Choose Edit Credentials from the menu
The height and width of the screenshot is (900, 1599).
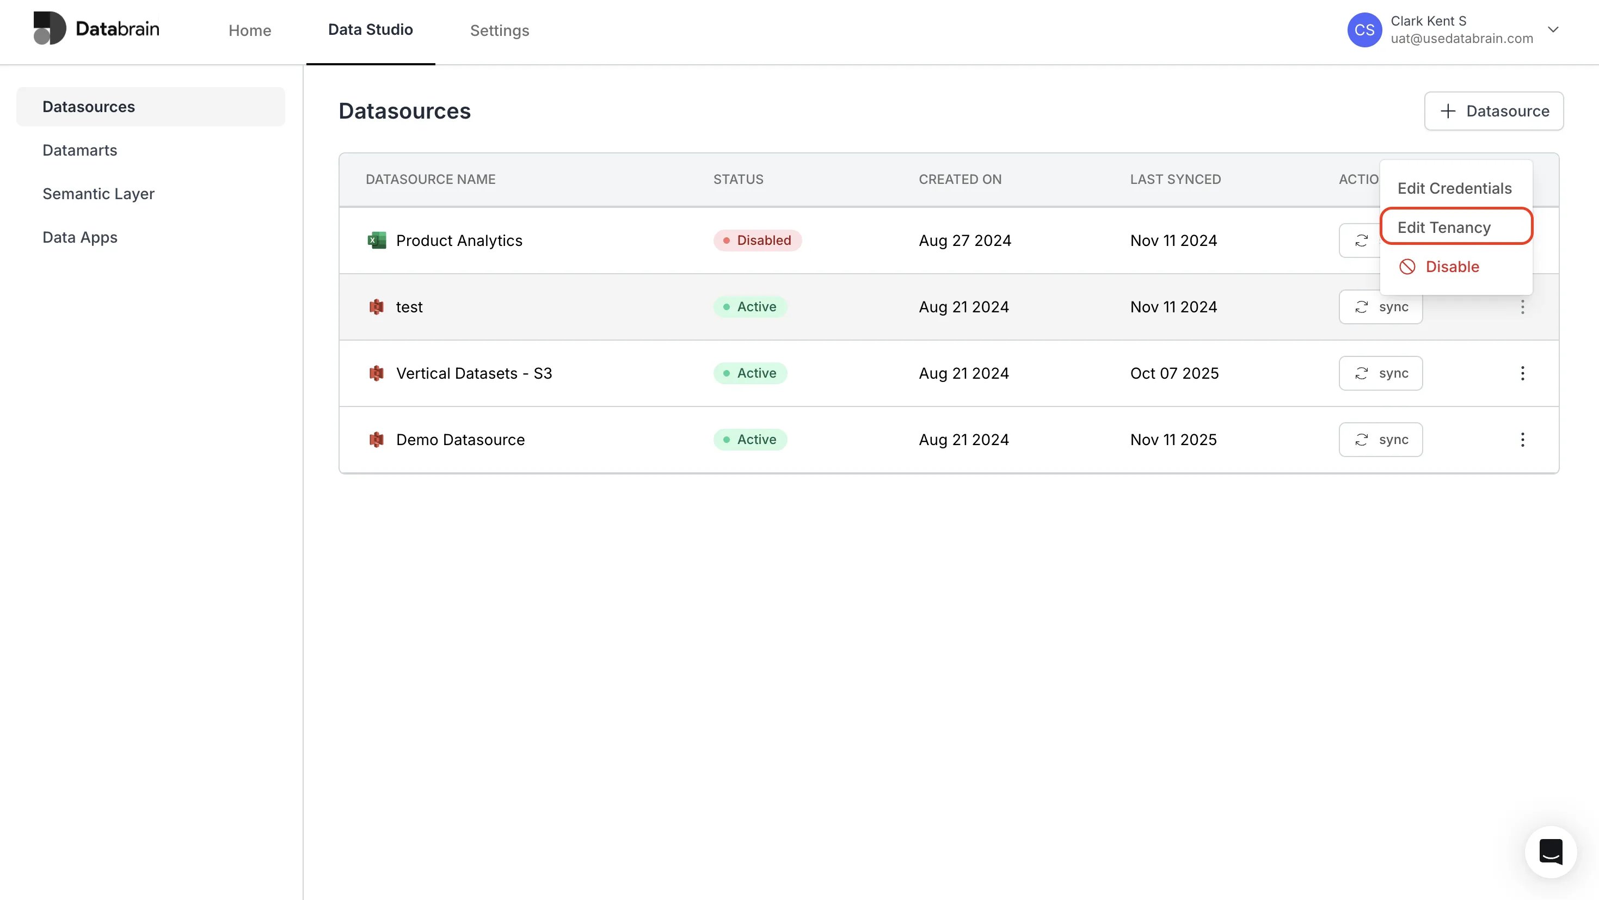pyautogui.click(x=1454, y=188)
